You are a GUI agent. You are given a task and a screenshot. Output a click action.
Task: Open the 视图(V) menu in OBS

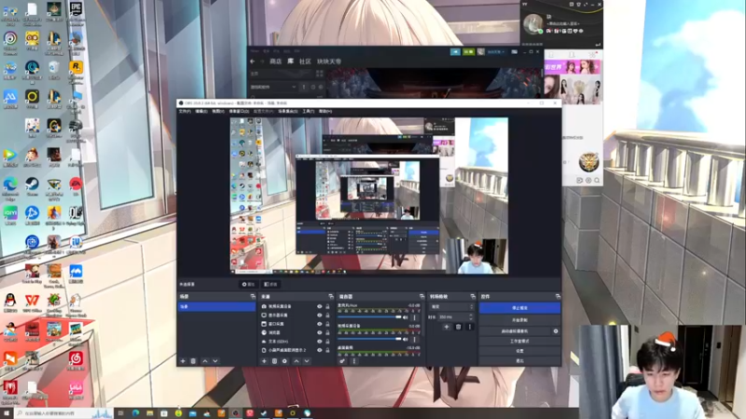point(218,111)
